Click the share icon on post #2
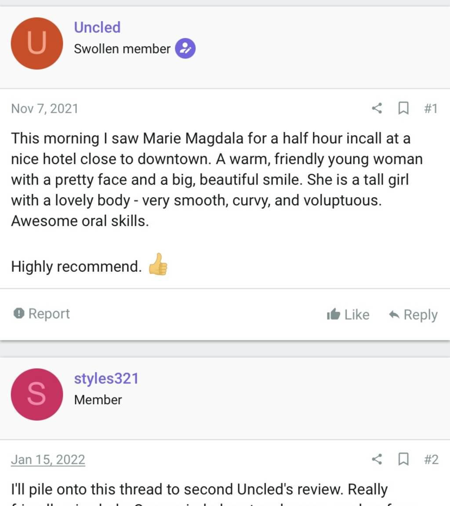450x506 pixels. [x=377, y=459]
